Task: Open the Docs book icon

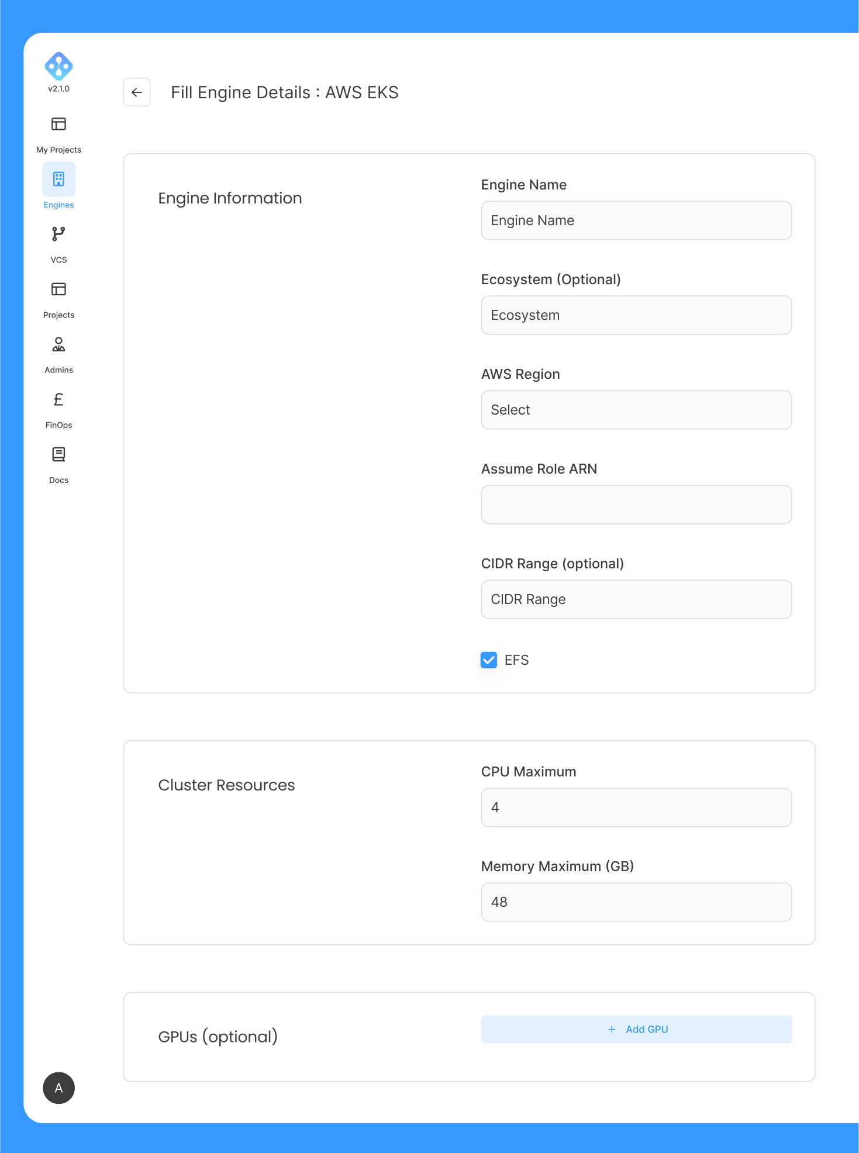Action: tap(58, 454)
